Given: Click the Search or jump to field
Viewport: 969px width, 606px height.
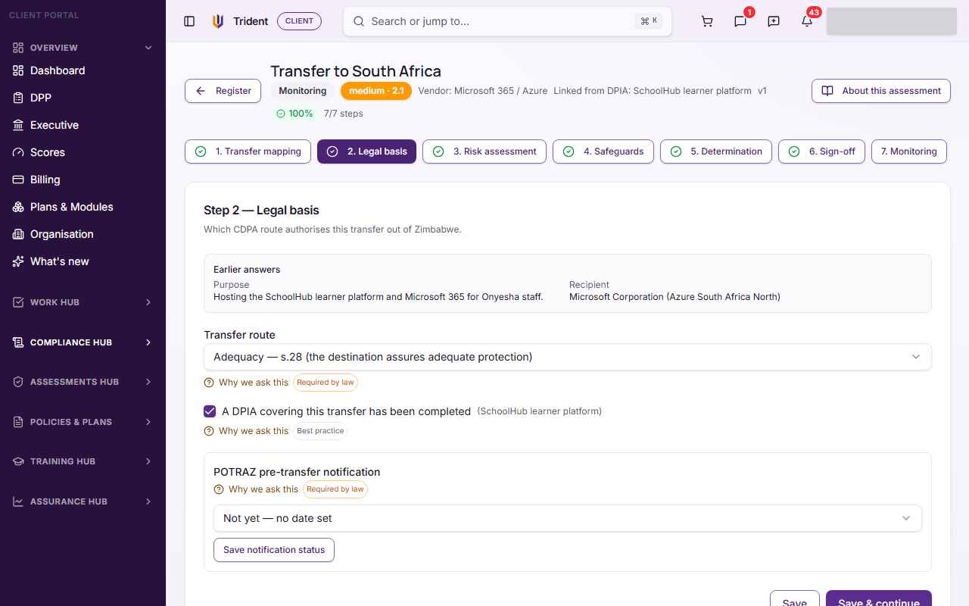Looking at the screenshot, I should 507,21.
